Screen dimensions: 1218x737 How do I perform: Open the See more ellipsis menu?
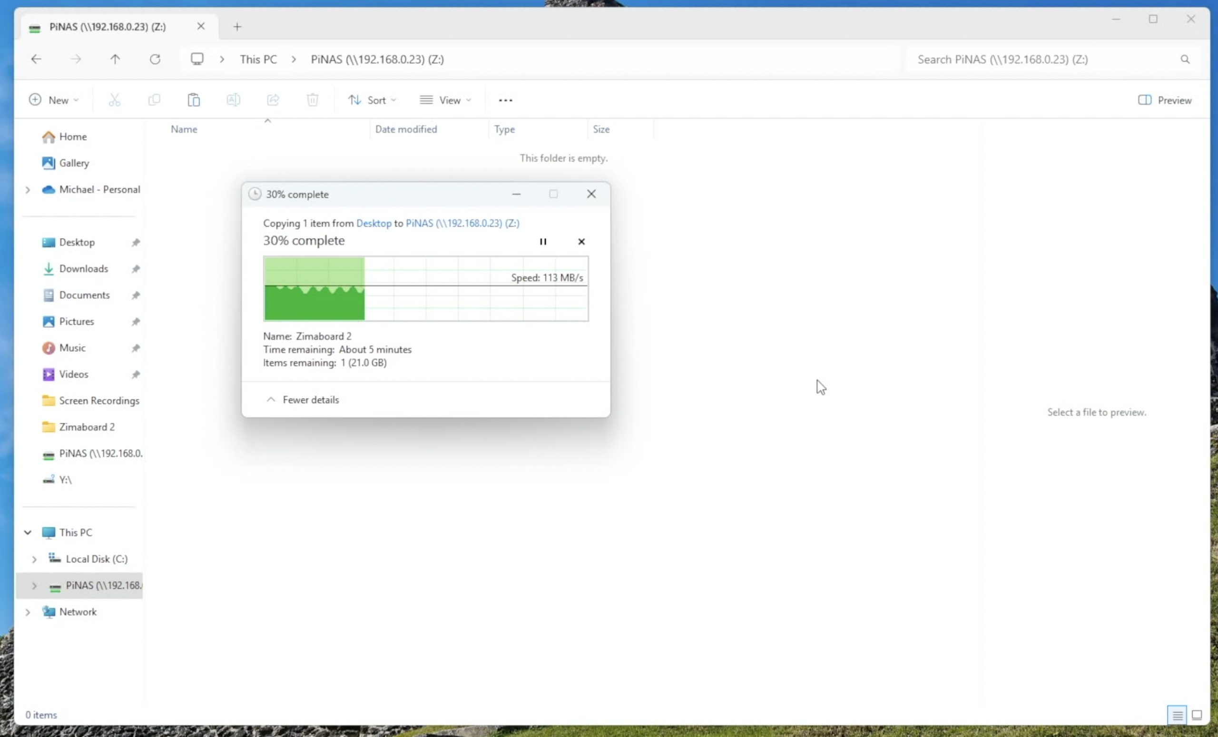pyautogui.click(x=505, y=100)
